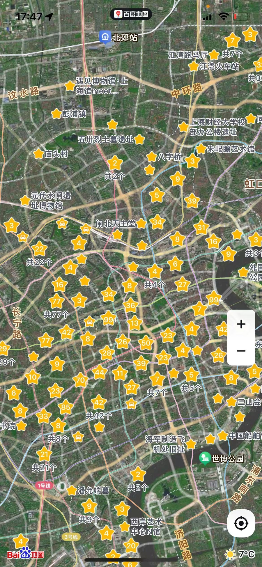
Task: Open the 元代水闸遗址博物馆 place label
Action: point(51,200)
